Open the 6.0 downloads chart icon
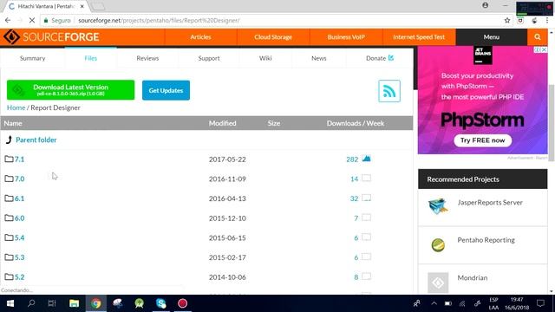The height and width of the screenshot is (312, 555). click(x=366, y=218)
